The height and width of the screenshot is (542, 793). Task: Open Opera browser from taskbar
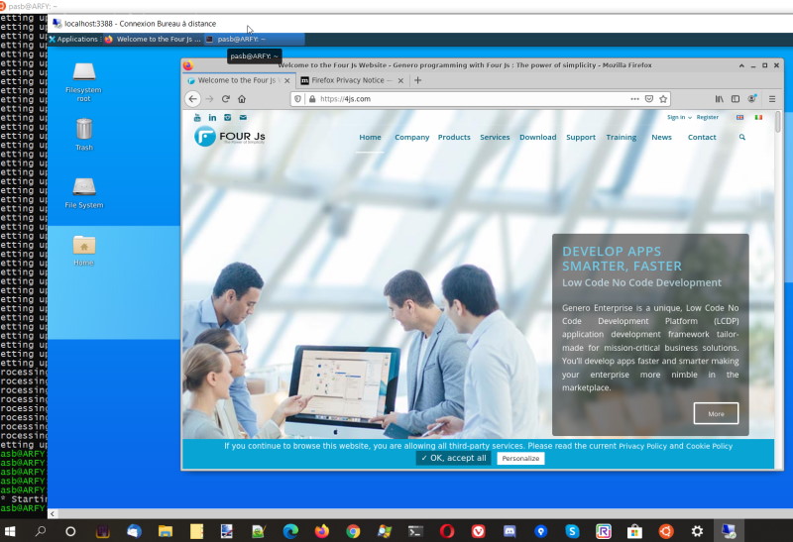(x=447, y=531)
